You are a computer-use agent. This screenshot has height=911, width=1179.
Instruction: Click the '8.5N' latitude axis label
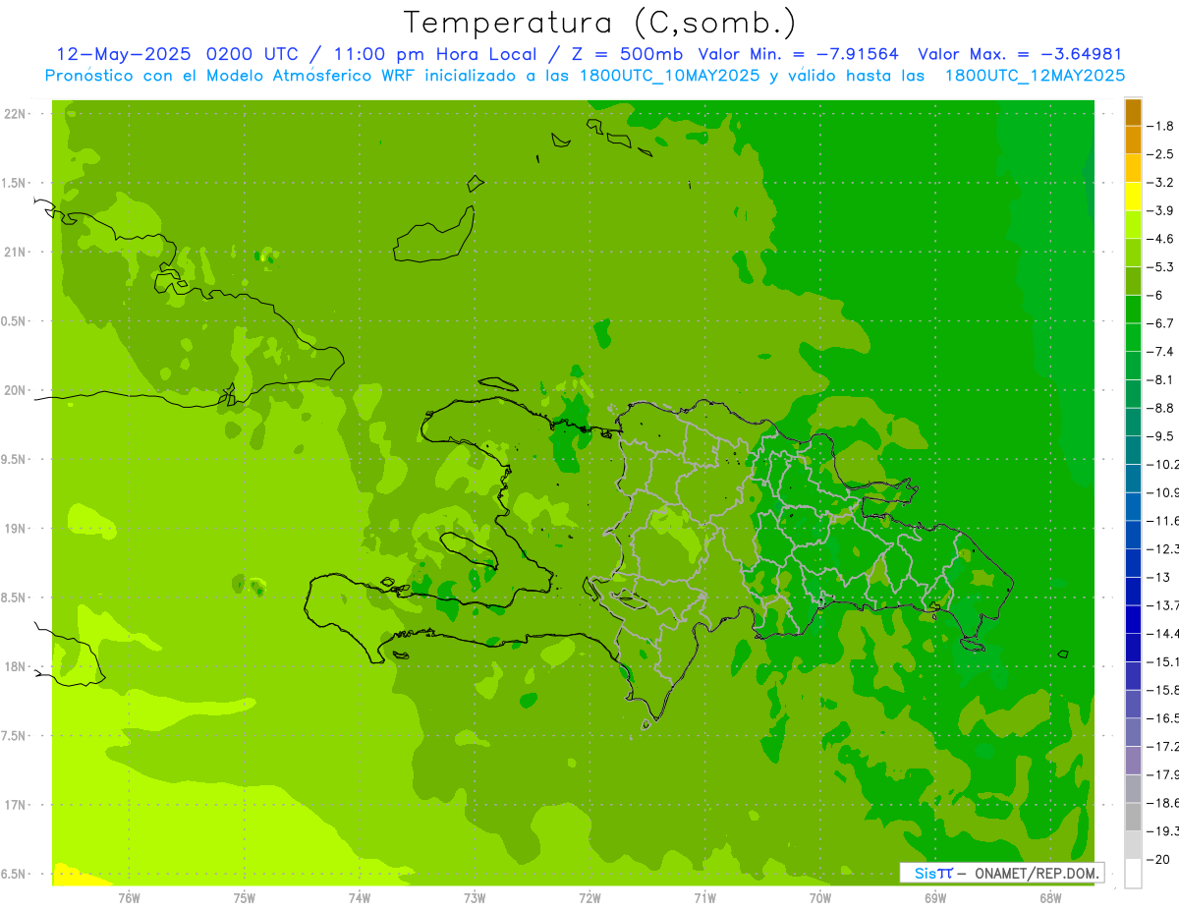click(x=13, y=598)
